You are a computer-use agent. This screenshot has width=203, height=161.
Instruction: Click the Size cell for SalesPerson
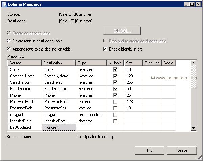tap(133, 82)
